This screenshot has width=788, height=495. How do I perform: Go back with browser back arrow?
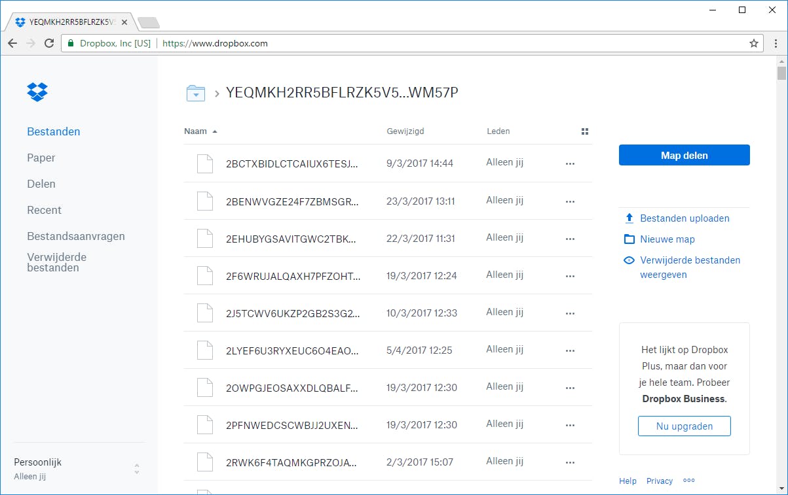(12, 43)
